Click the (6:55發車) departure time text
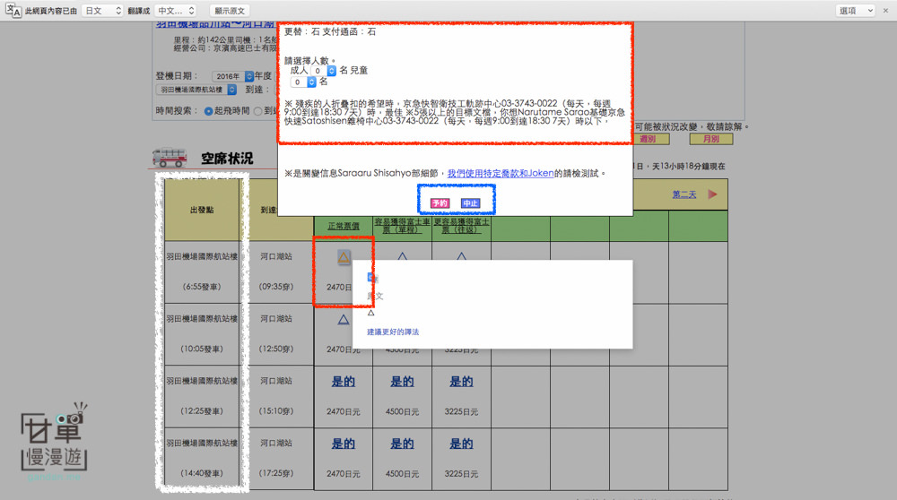Screen dimensions: 897x500 pos(202,287)
